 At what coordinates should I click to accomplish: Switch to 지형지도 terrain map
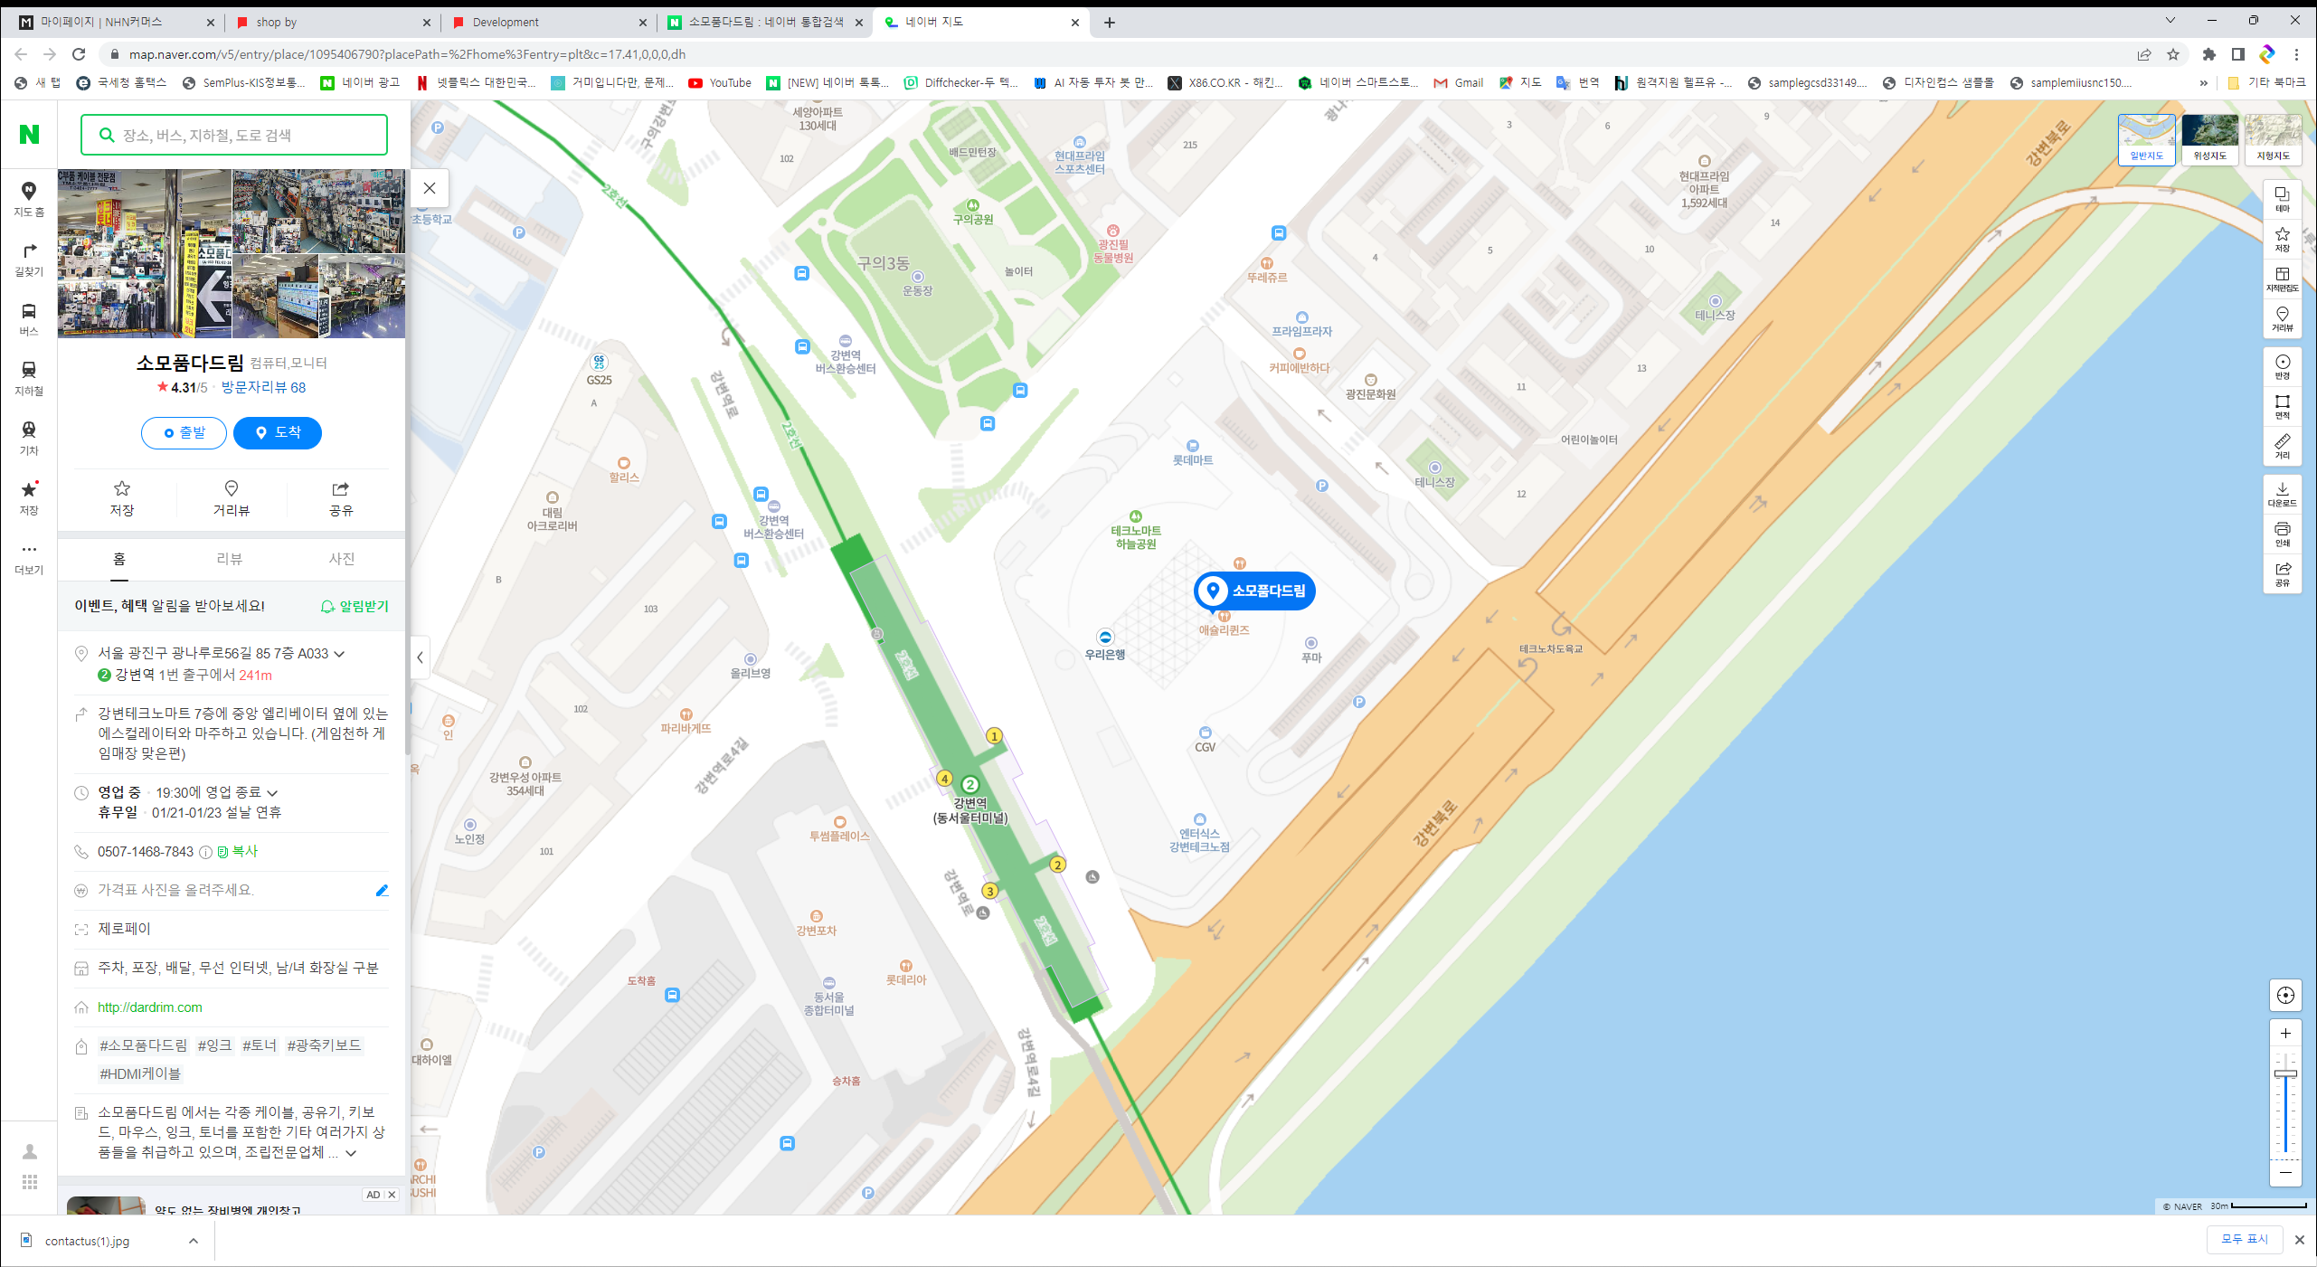tap(2273, 139)
